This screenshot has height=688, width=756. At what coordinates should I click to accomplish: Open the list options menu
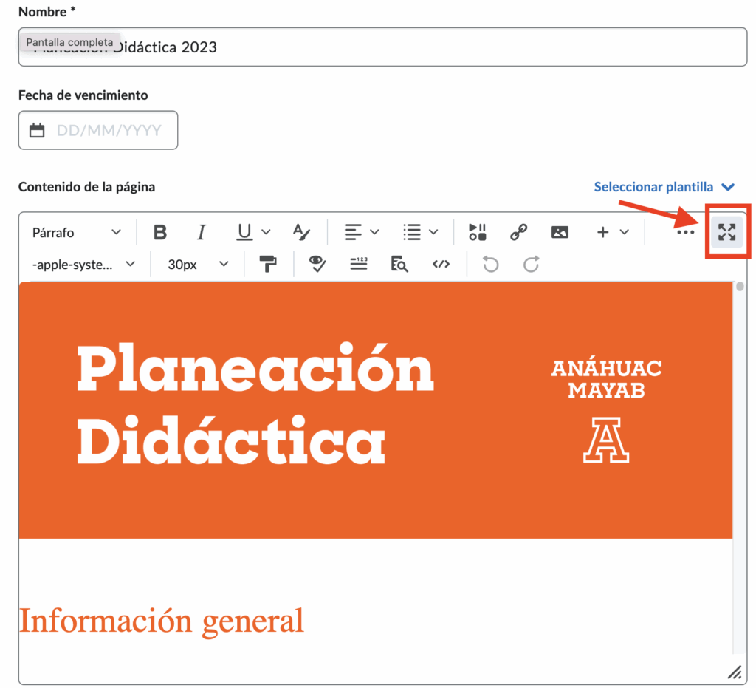click(x=419, y=232)
